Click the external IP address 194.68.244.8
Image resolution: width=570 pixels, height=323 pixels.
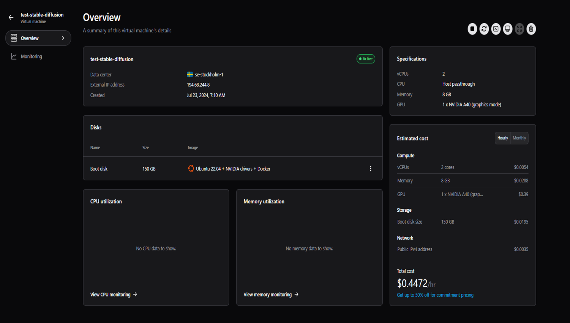198,85
